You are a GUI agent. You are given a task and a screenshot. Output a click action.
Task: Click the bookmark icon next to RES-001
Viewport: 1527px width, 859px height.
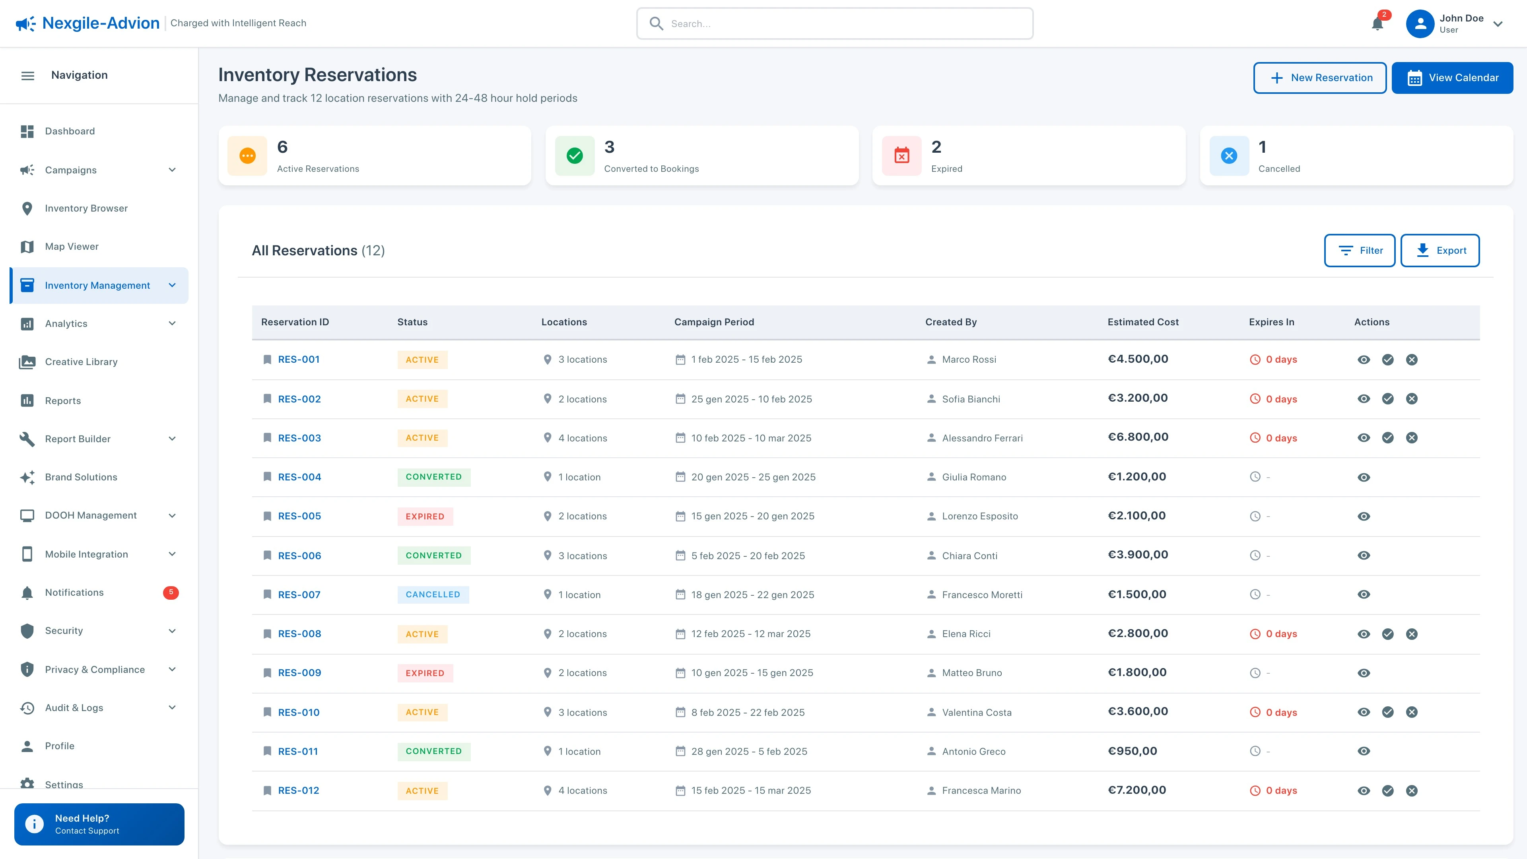267,359
